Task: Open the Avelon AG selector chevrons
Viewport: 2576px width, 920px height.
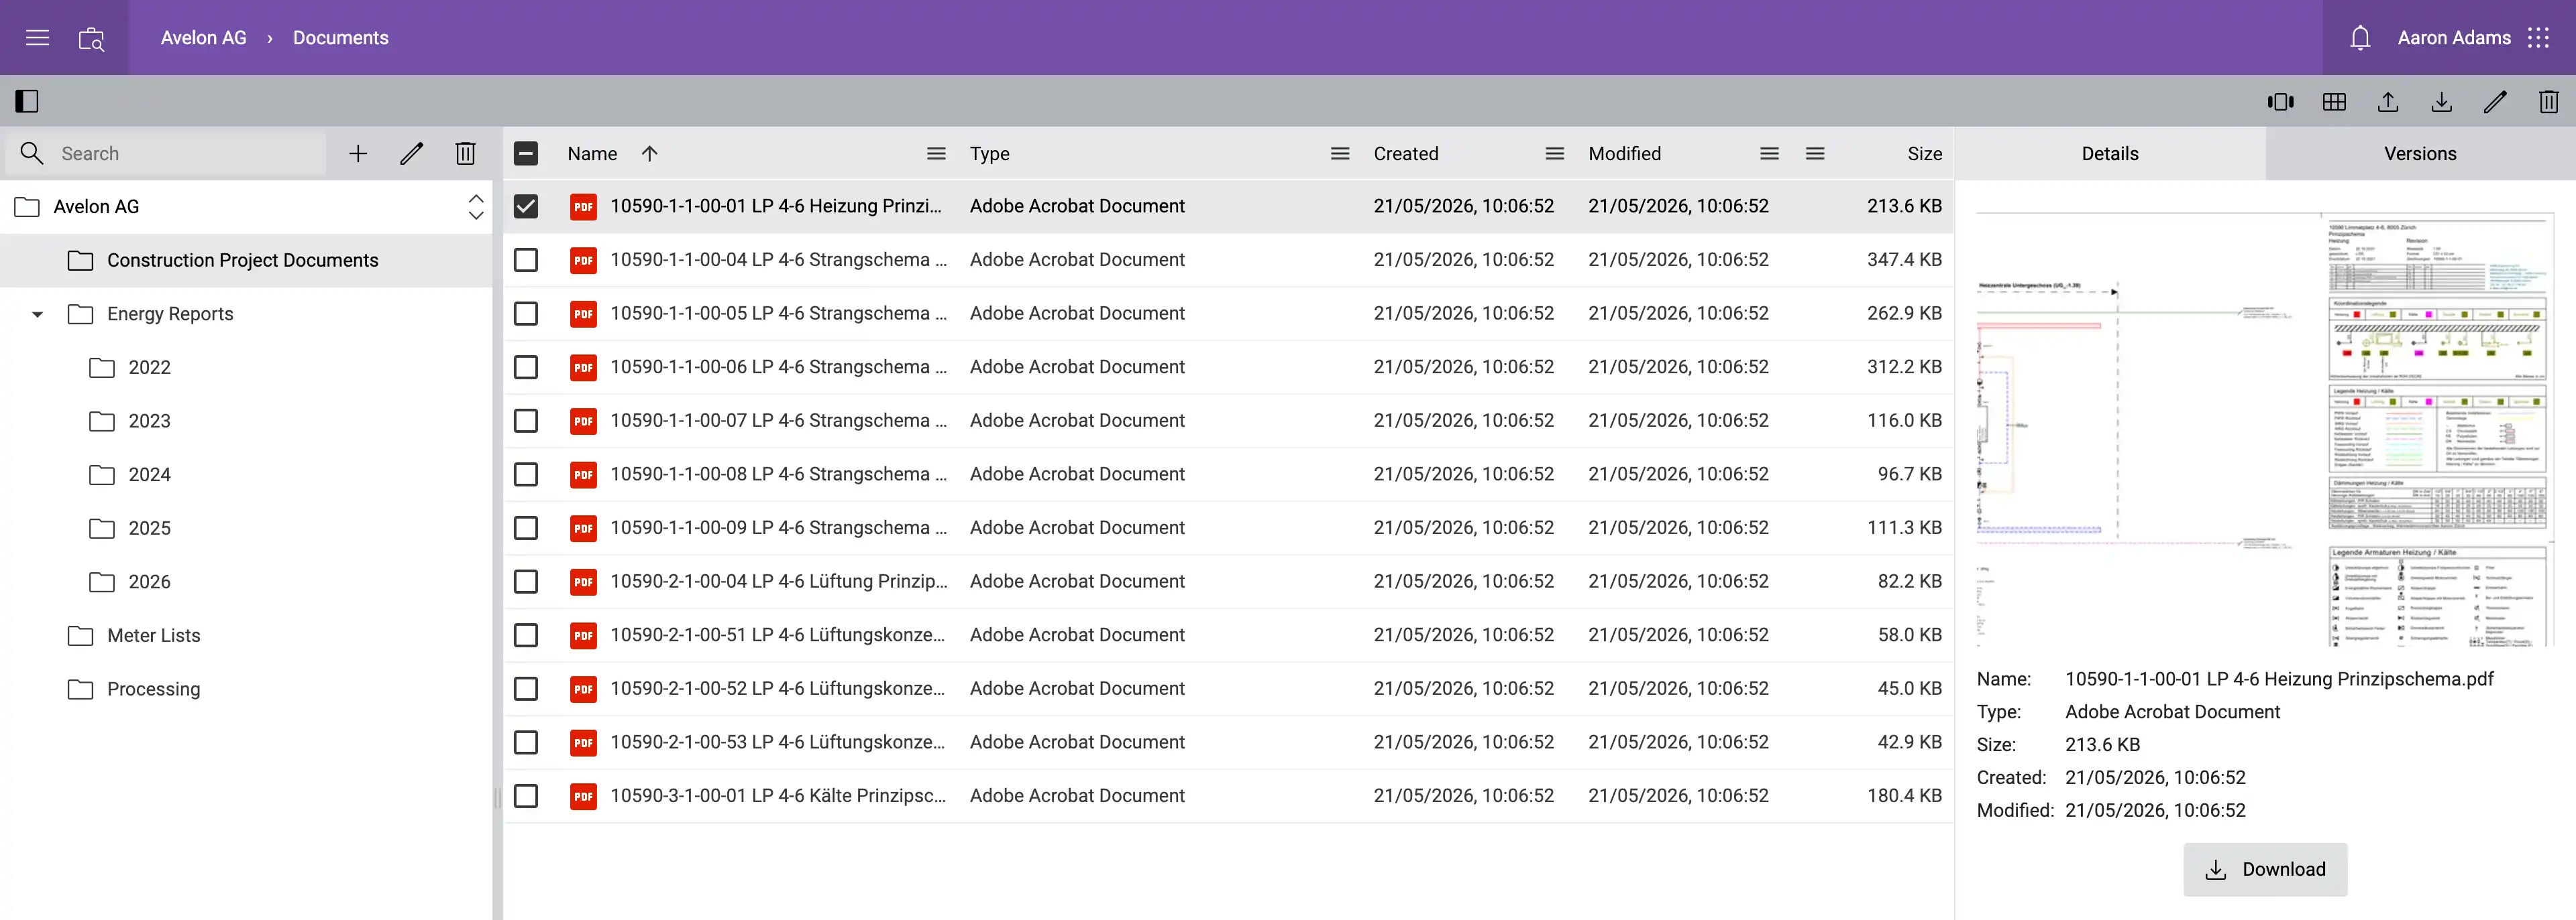Action: pos(476,207)
